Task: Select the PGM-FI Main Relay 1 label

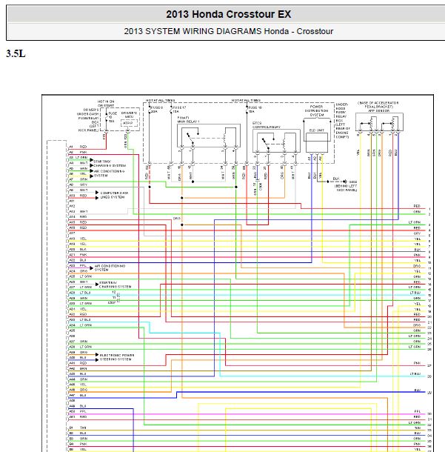Action: point(188,119)
